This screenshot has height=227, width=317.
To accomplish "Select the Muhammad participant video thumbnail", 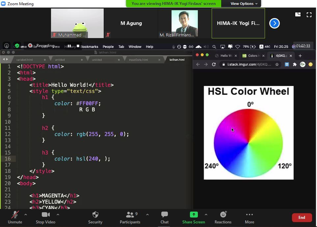I will 77,23.
